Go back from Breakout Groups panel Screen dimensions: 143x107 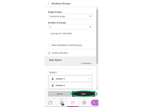49,3
